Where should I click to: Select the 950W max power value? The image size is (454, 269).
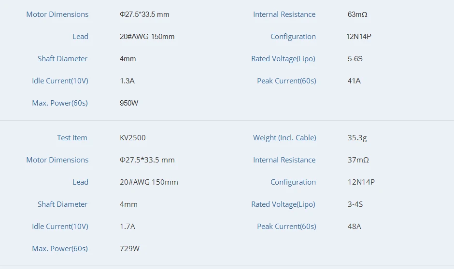coord(129,103)
